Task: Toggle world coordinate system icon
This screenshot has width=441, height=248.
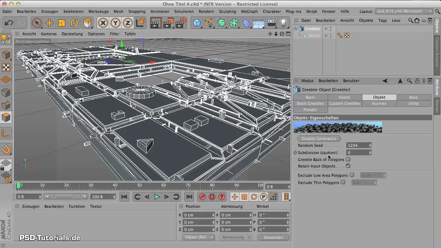Action: [x=140, y=23]
